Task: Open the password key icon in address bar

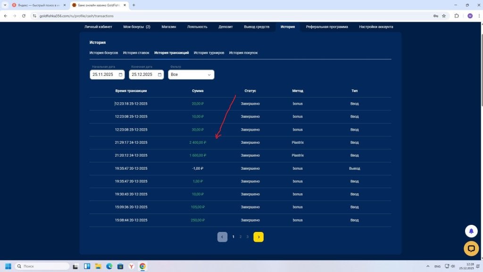Action: point(435,16)
